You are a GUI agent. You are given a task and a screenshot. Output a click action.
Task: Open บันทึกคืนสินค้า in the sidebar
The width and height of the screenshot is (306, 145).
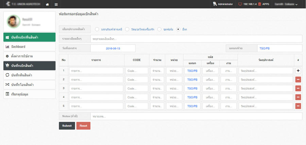29,75
